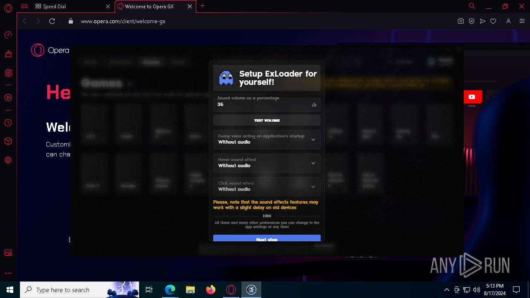530x298 pixels.
Task: Take a snapshot with camera icon
Action: click(461, 21)
